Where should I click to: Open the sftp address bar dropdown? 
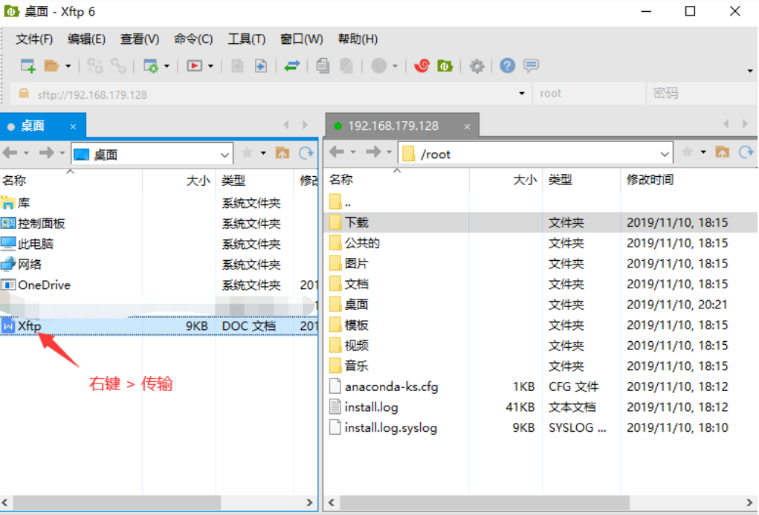(x=522, y=94)
